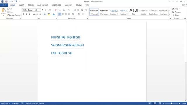The image size is (187, 105).
Task: Redo the last action
Action: [x=16, y=1]
